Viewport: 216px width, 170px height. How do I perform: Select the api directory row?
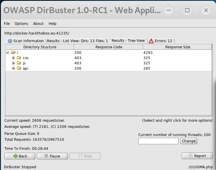click(108, 68)
